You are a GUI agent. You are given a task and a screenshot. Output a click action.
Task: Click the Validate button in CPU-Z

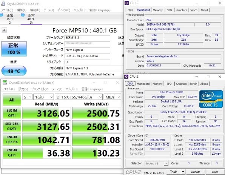point(195,172)
